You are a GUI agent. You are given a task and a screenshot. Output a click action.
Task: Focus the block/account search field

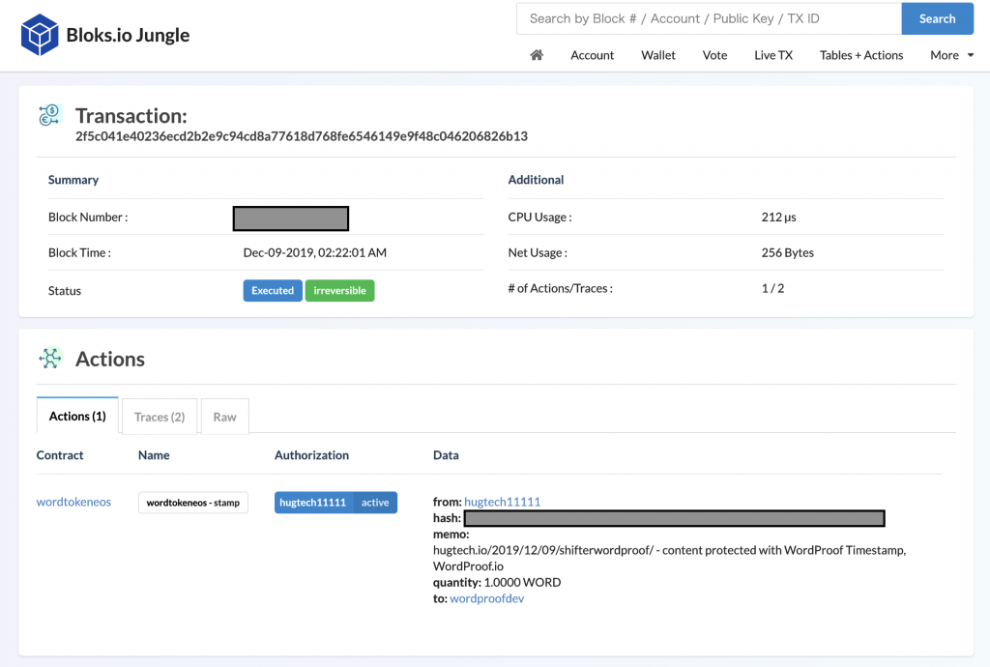click(709, 19)
